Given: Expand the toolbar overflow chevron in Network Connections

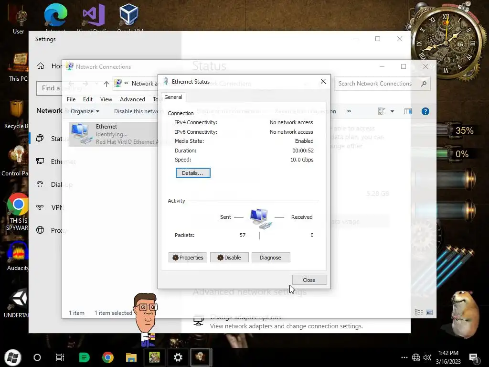Looking at the screenshot, I should 349,111.
